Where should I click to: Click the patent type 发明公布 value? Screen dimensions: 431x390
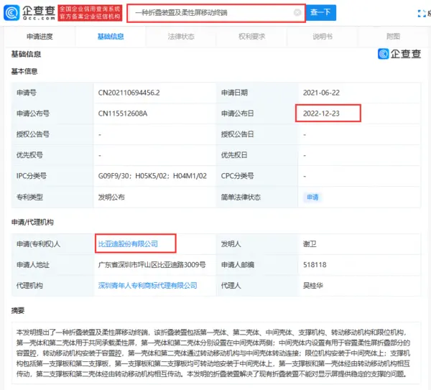point(111,197)
